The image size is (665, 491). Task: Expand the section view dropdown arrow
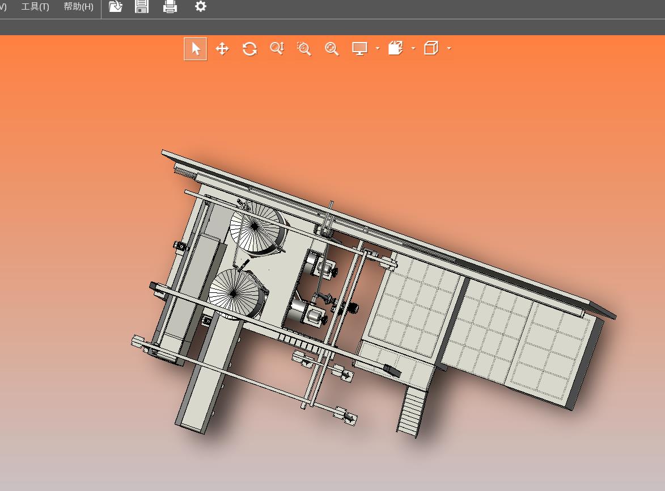(413, 48)
